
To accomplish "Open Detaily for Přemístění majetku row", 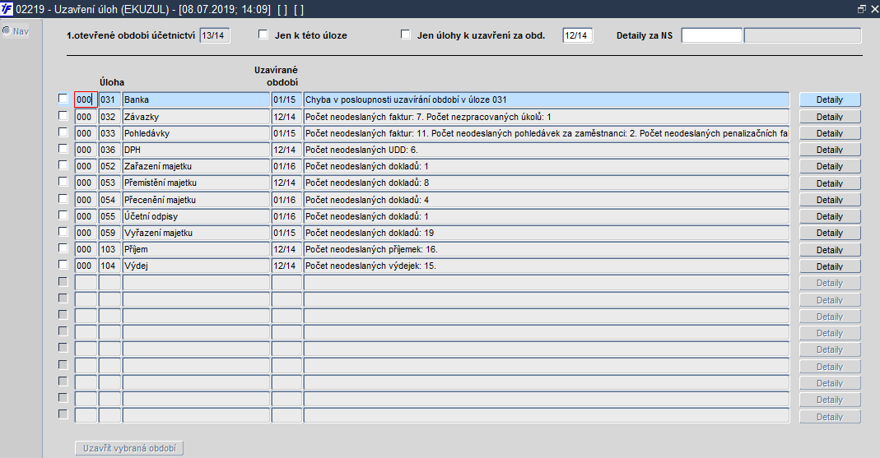I will click(830, 183).
